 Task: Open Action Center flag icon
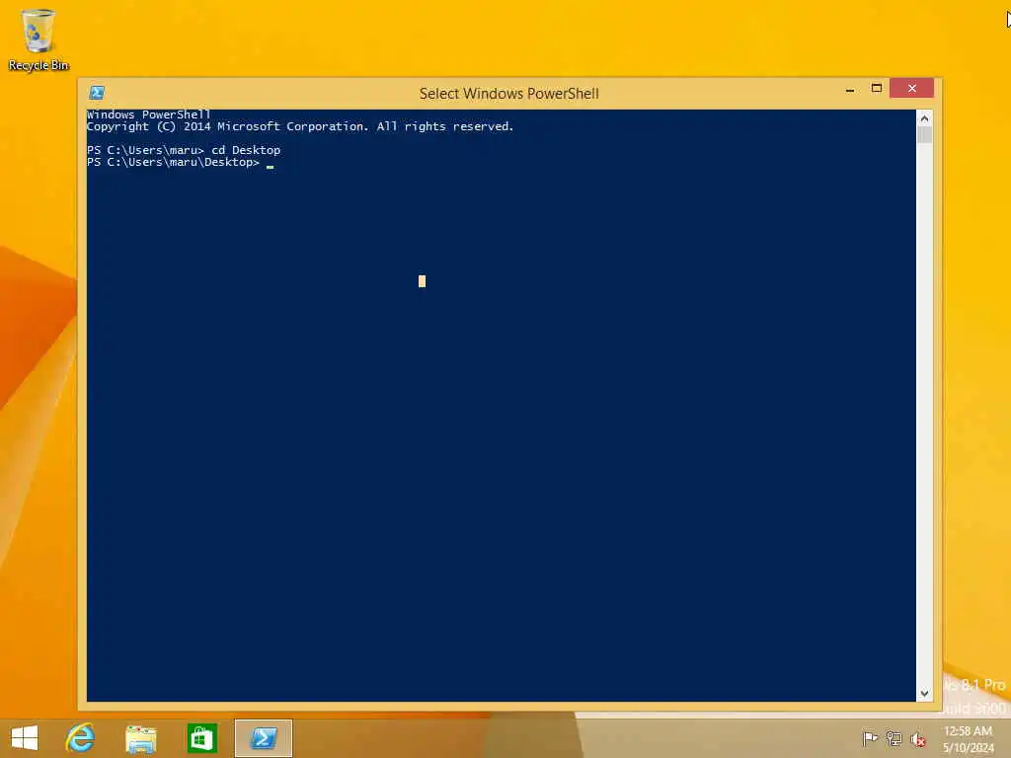point(869,738)
